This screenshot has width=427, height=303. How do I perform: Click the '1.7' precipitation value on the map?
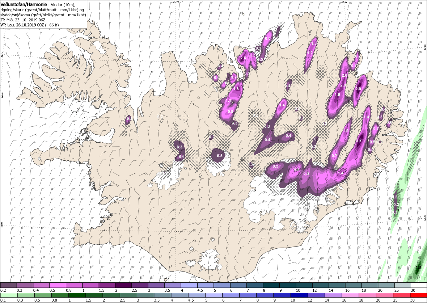(234, 77)
